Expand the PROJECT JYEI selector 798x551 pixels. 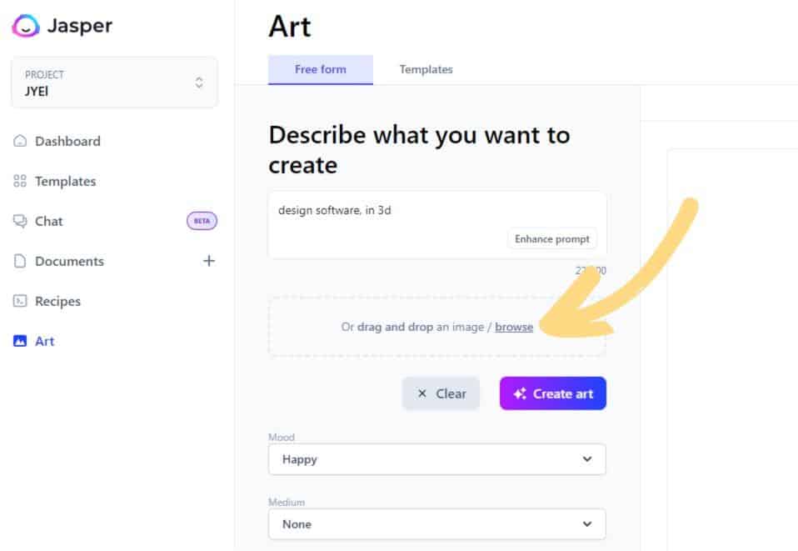114,83
